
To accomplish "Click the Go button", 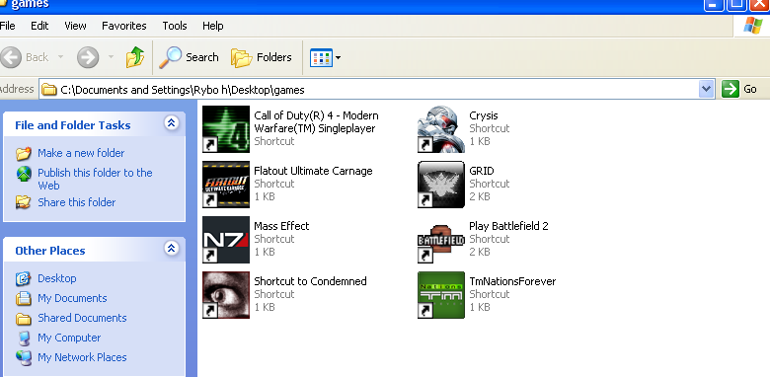I will [739, 89].
